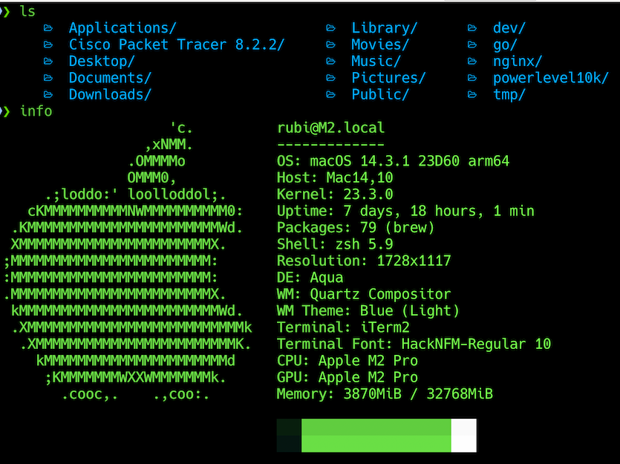Viewport: 620px width, 464px height.
Task: Click the Public/ directory name
Action: click(380, 94)
